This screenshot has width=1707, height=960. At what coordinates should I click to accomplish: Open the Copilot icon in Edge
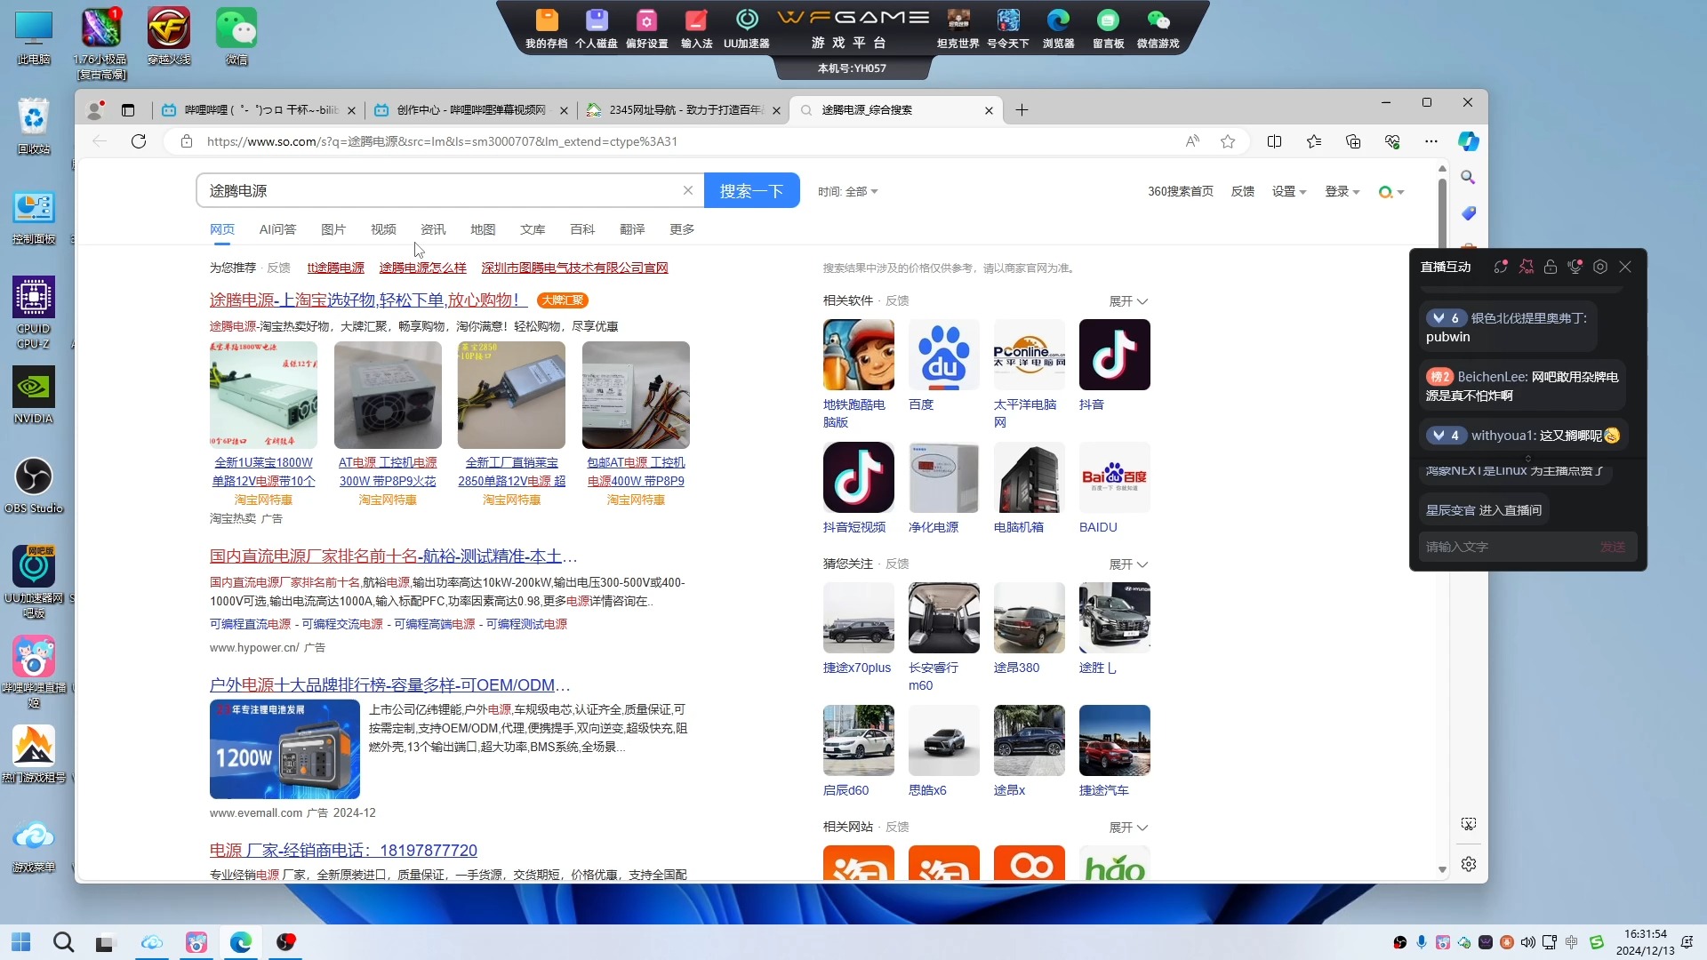tap(1468, 141)
